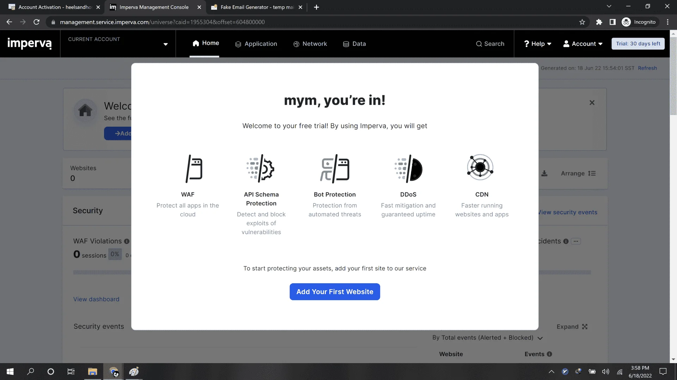This screenshot has width=677, height=380.
Task: Click the Expand button
Action: 572,327
